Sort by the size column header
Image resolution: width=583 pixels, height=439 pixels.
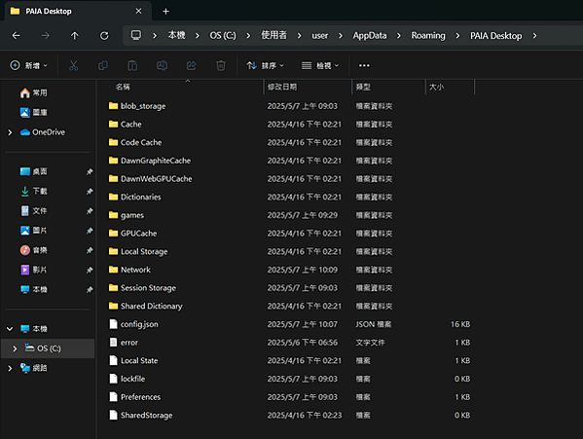point(436,87)
